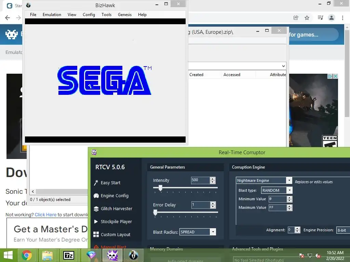Click the AdChoices triangle icon
Image resolution: width=350 pixels, height=262 pixels.
pyautogui.click(x=330, y=76)
